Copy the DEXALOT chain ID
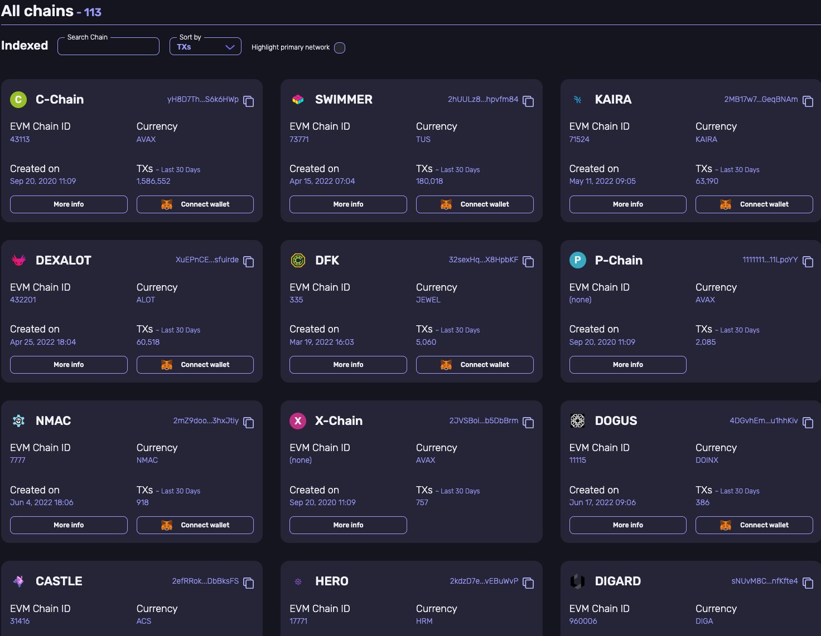Image resolution: width=821 pixels, height=636 pixels. (249, 262)
